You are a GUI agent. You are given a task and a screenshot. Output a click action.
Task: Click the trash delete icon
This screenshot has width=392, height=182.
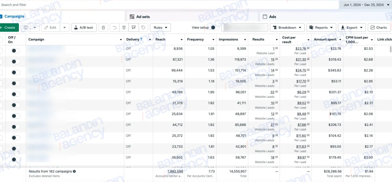click(x=124, y=28)
